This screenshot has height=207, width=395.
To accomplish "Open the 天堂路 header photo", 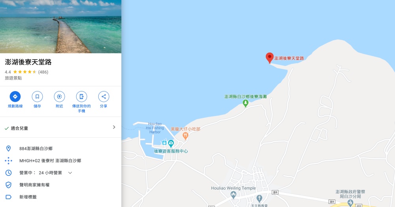I will point(60,26).
